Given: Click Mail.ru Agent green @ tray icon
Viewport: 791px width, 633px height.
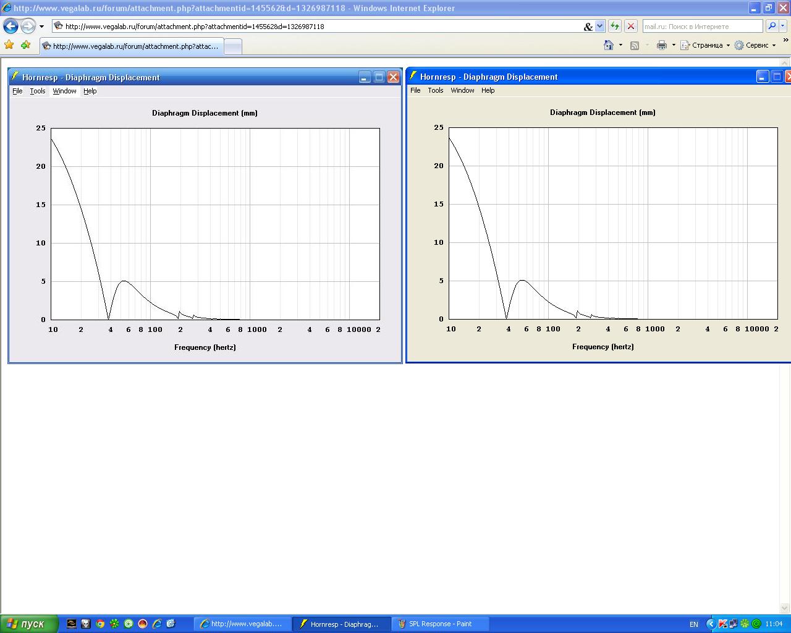Looking at the screenshot, I should coord(756,624).
